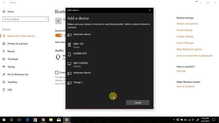Click the phone icon beside HUAWEI BTV

pyautogui.click(x=69, y=54)
